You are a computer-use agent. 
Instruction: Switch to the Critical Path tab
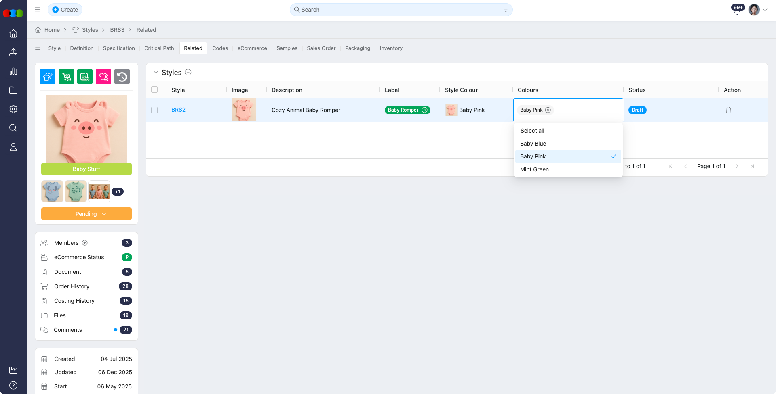[159, 48]
